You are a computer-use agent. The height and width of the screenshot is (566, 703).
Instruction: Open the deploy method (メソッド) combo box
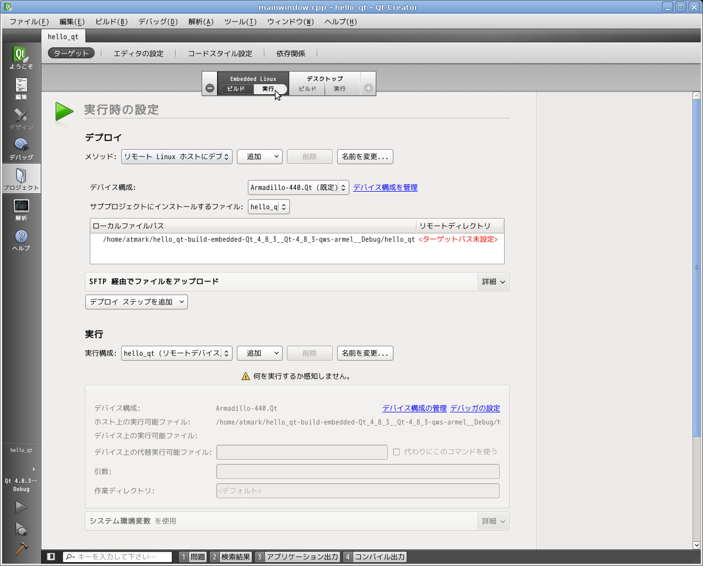coord(177,156)
